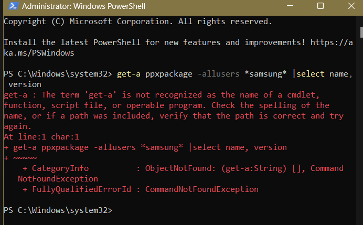
Task: Click the 'CategoryInfo' error label
Action: coord(60,168)
